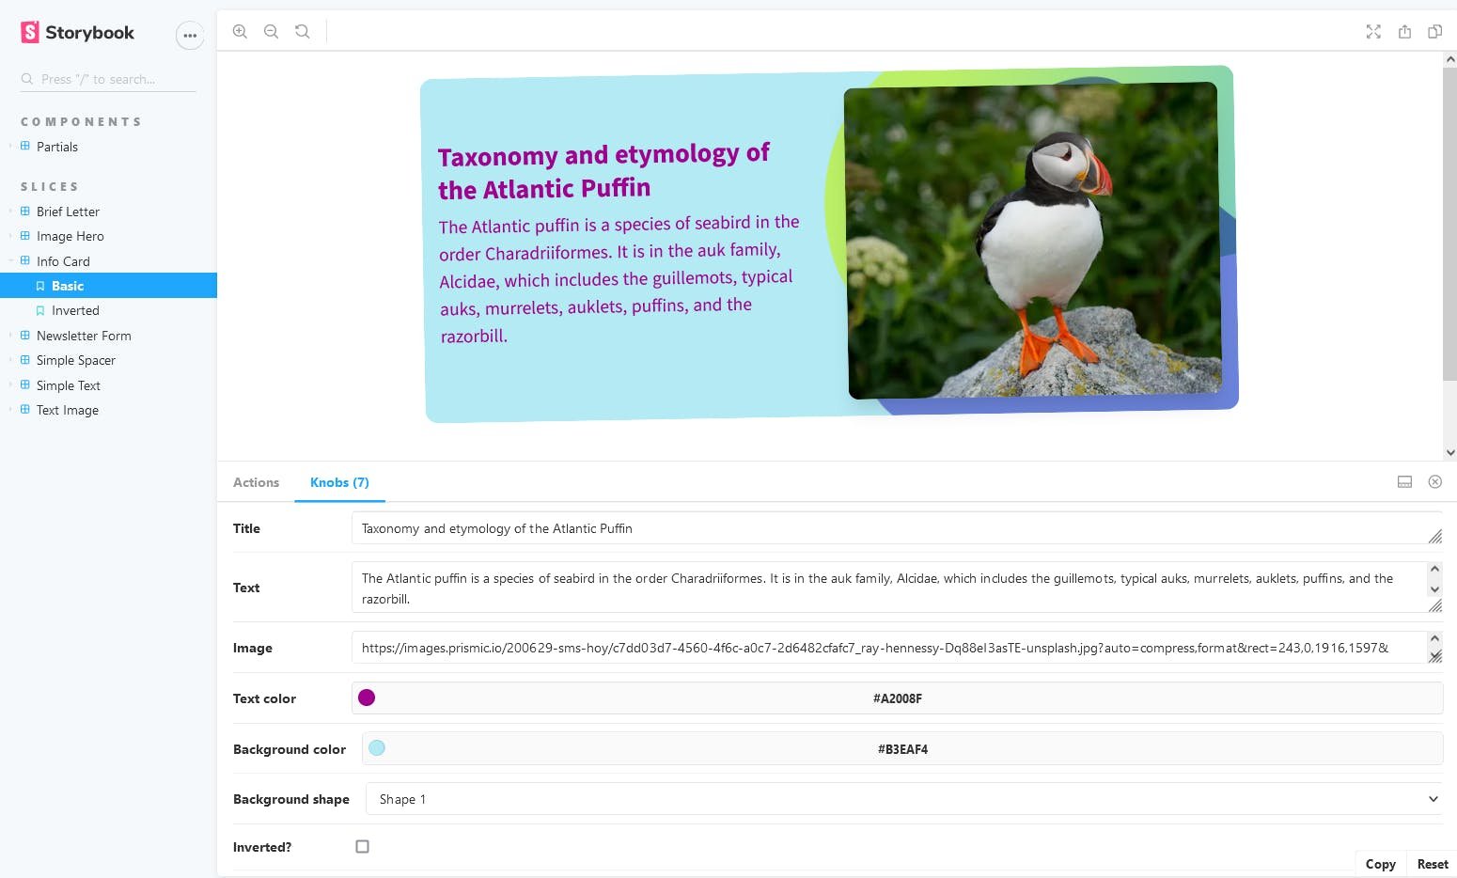Click the Copy button for knob values

(1380, 863)
